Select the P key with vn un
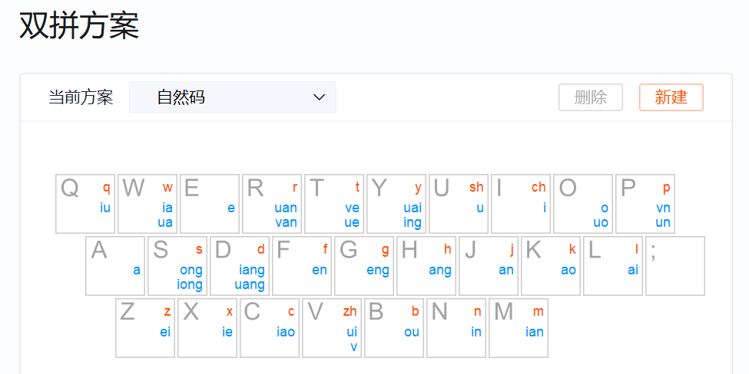 [645, 204]
